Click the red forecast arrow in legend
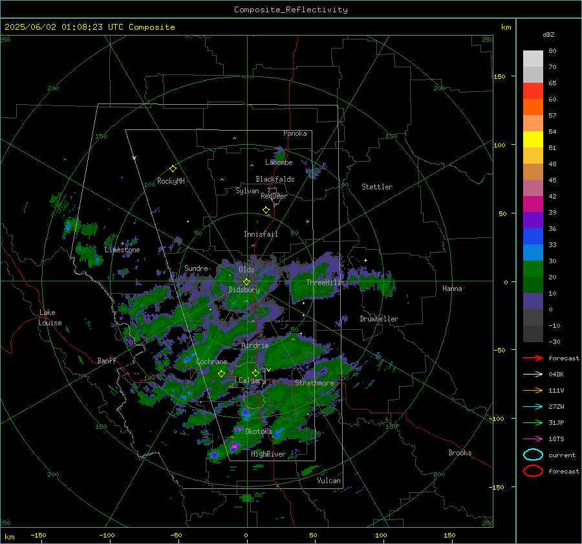Screen dimensions: 582x544 coord(533,358)
